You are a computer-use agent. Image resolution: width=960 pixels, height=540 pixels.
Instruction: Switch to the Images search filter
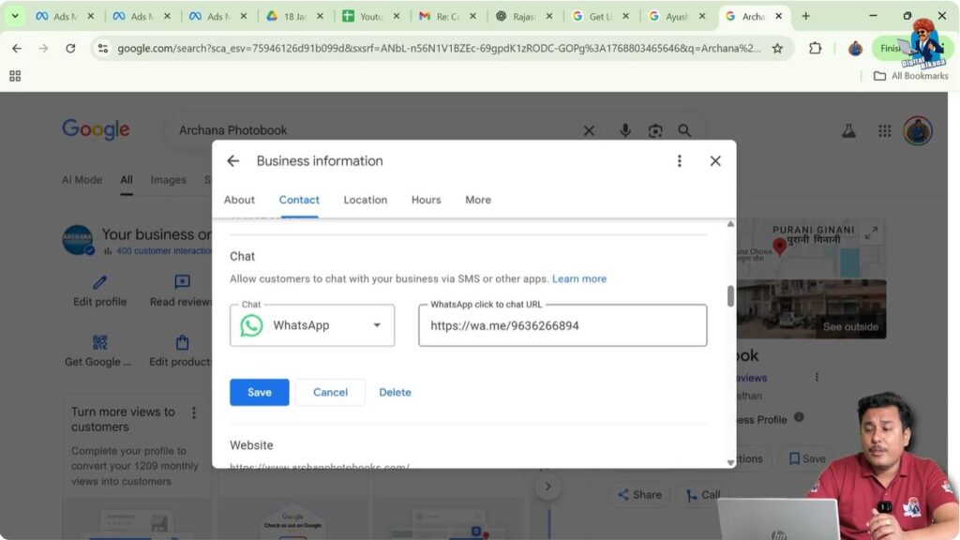(x=168, y=179)
